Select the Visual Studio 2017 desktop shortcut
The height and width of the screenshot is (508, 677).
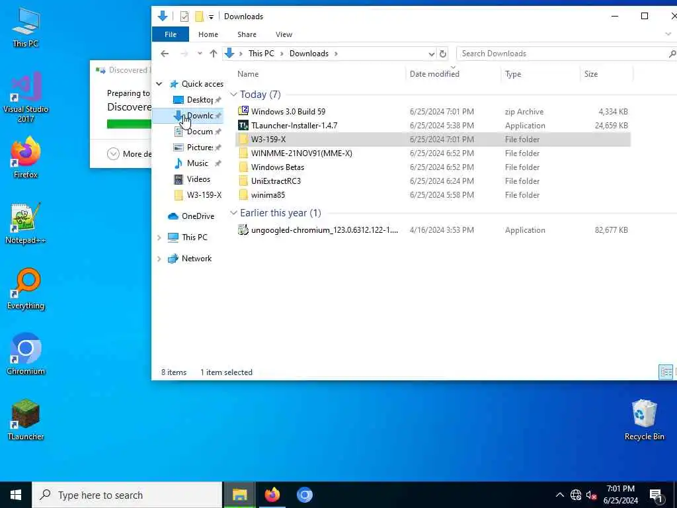[26, 97]
